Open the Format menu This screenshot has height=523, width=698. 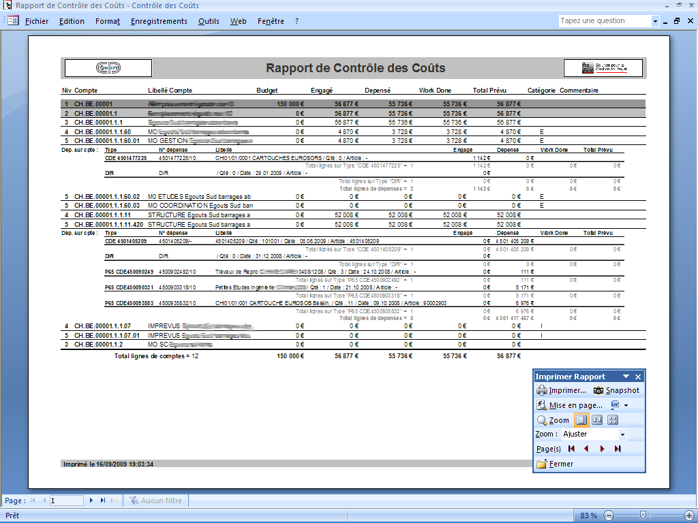108,21
